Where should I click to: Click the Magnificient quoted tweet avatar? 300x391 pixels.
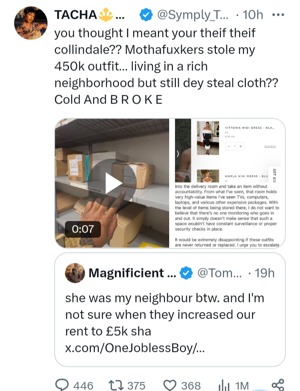[x=75, y=273]
